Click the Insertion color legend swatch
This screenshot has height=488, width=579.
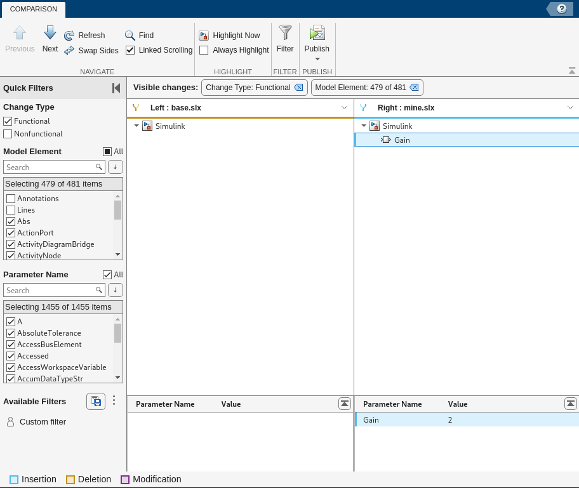point(14,480)
